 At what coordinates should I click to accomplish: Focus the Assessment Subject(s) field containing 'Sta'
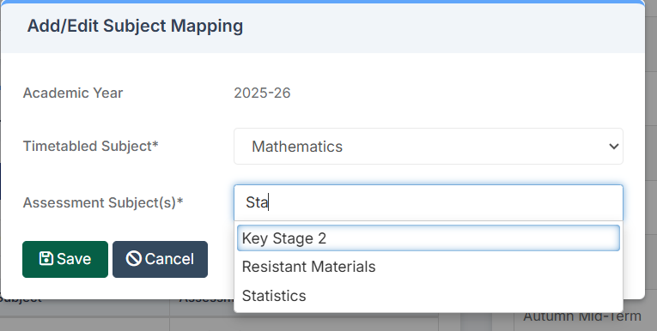[429, 202]
